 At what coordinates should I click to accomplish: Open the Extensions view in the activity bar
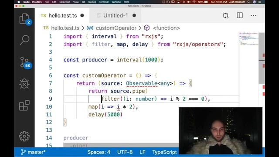tap(24, 106)
